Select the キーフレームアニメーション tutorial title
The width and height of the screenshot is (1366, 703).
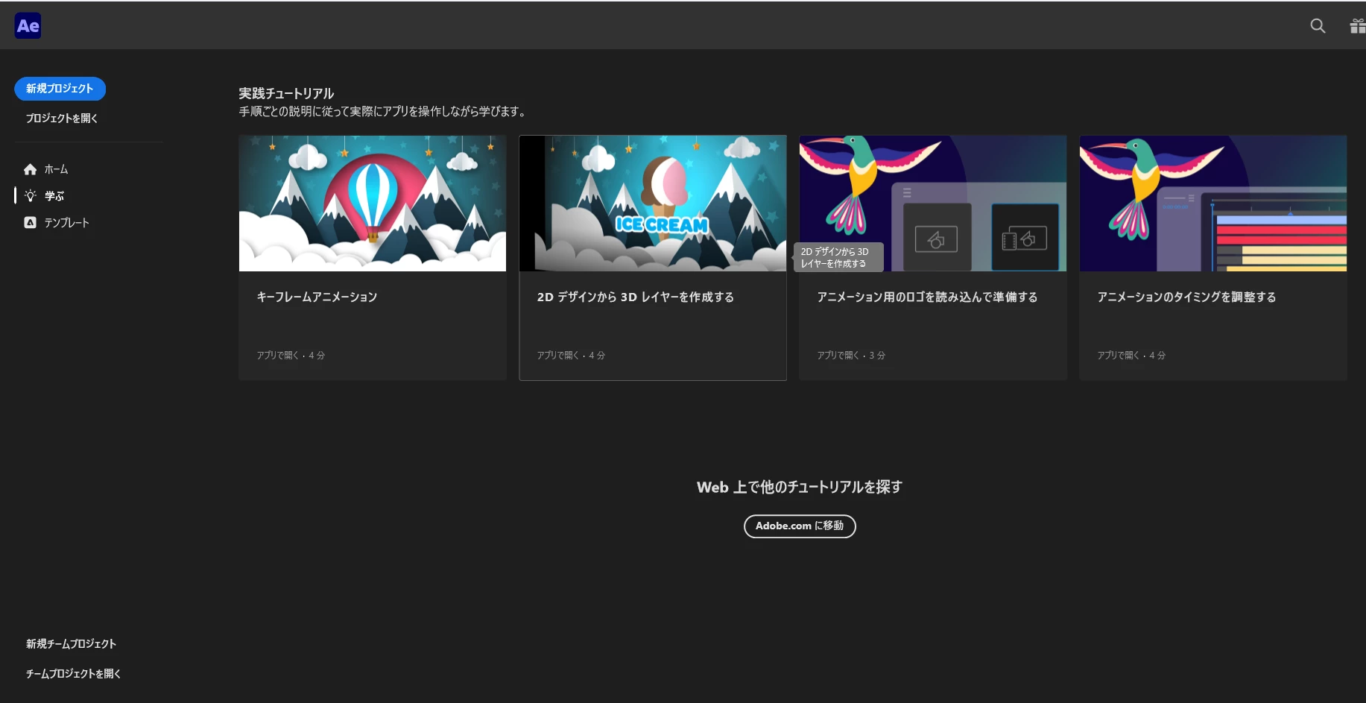[317, 297]
